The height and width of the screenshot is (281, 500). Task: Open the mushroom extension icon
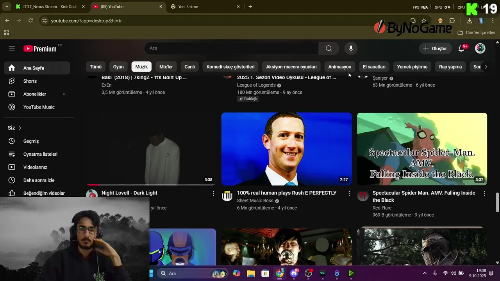[x=440, y=20]
